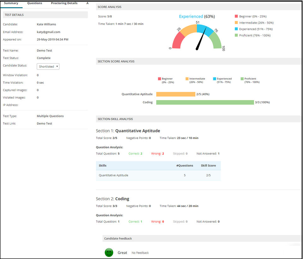The image size is (303, 259).
Task: Click the appeared-on date 29-May-2019 04:34 PM
Action: point(53,39)
